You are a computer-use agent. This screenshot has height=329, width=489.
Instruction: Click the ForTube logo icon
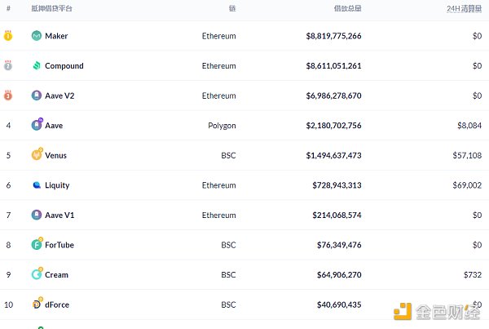coord(37,244)
